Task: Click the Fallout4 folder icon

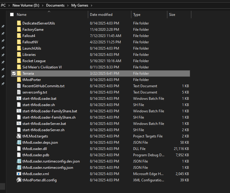Action: (19, 36)
